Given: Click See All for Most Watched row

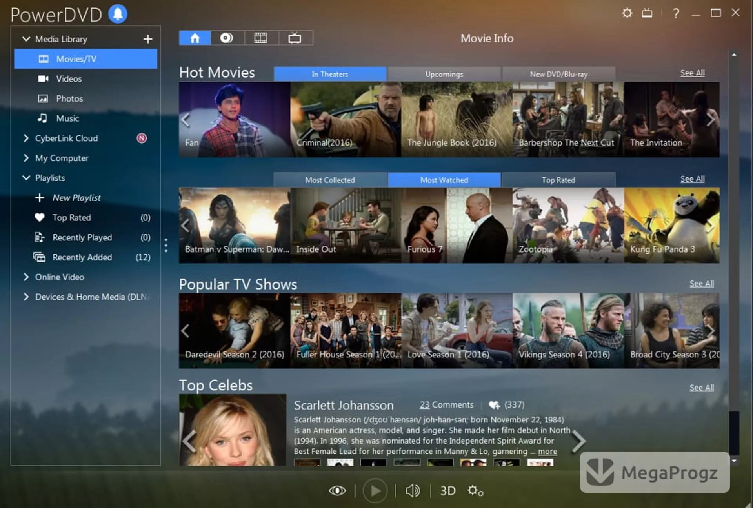Looking at the screenshot, I should tap(692, 179).
